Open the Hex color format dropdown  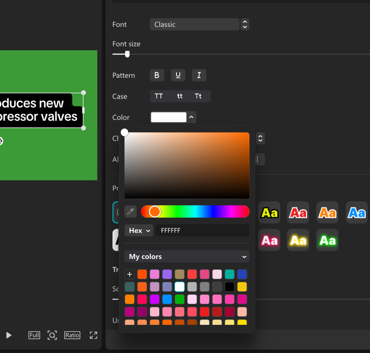click(x=139, y=230)
